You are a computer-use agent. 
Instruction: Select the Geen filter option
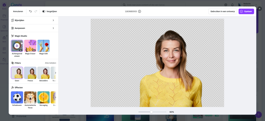coord(17,73)
